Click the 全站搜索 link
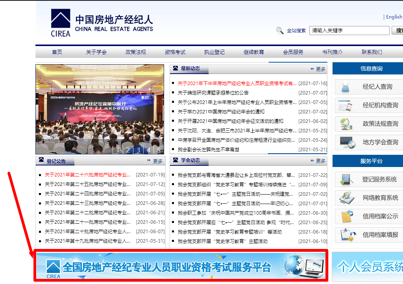This screenshot has width=403, height=284. click(x=296, y=31)
